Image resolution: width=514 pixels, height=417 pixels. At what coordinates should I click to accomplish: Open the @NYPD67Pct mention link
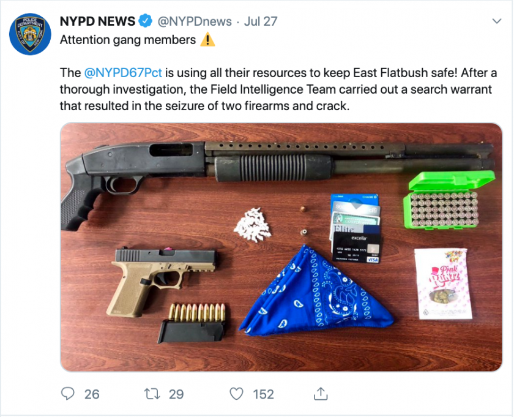click(x=123, y=72)
